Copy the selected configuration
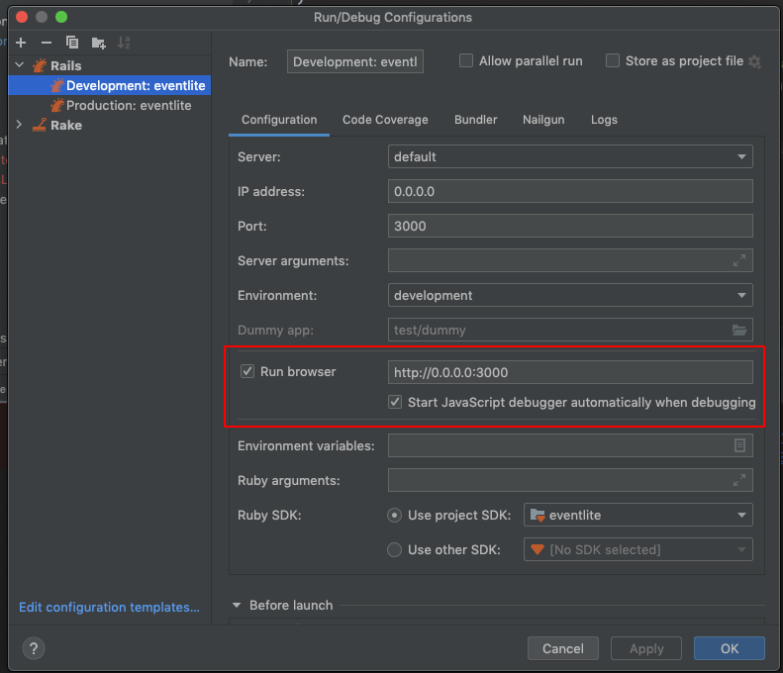This screenshot has width=783, height=673. (72, 43)
